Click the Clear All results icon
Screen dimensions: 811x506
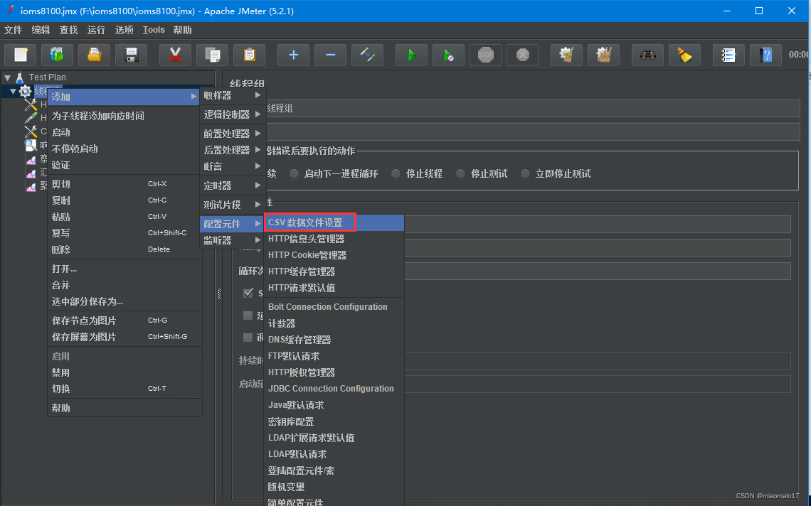click(x=603, y=55)
